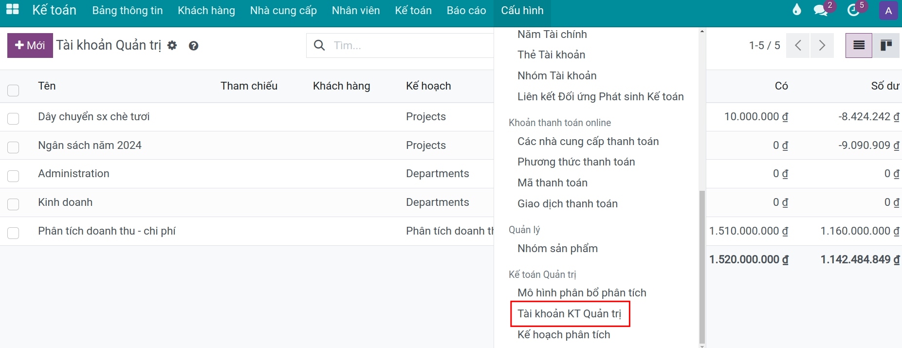This screenshot has width=902, height=348.
Task: Click the total 1.520.000.000 ₫ value
Action: [749, 259]
